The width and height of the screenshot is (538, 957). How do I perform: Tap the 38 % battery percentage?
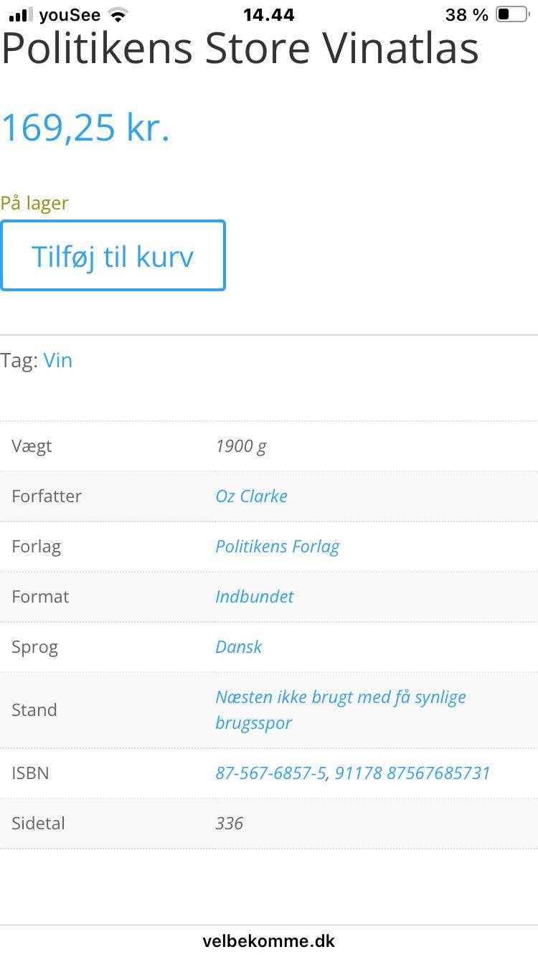466,15
